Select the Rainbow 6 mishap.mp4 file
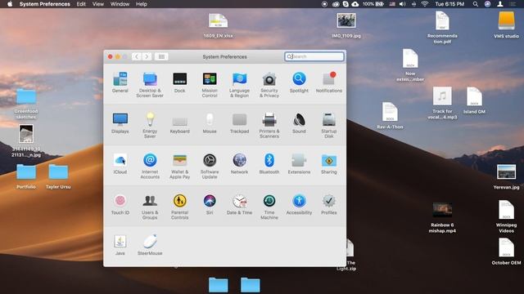Viewport: 524px width, 294px height. (x=442, y=217)
